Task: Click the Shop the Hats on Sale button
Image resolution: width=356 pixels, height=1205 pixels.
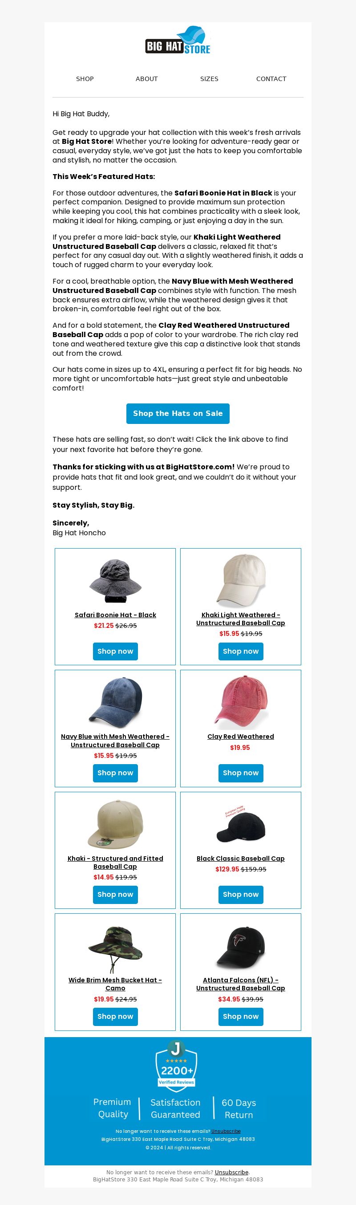Action: point(178,414)
